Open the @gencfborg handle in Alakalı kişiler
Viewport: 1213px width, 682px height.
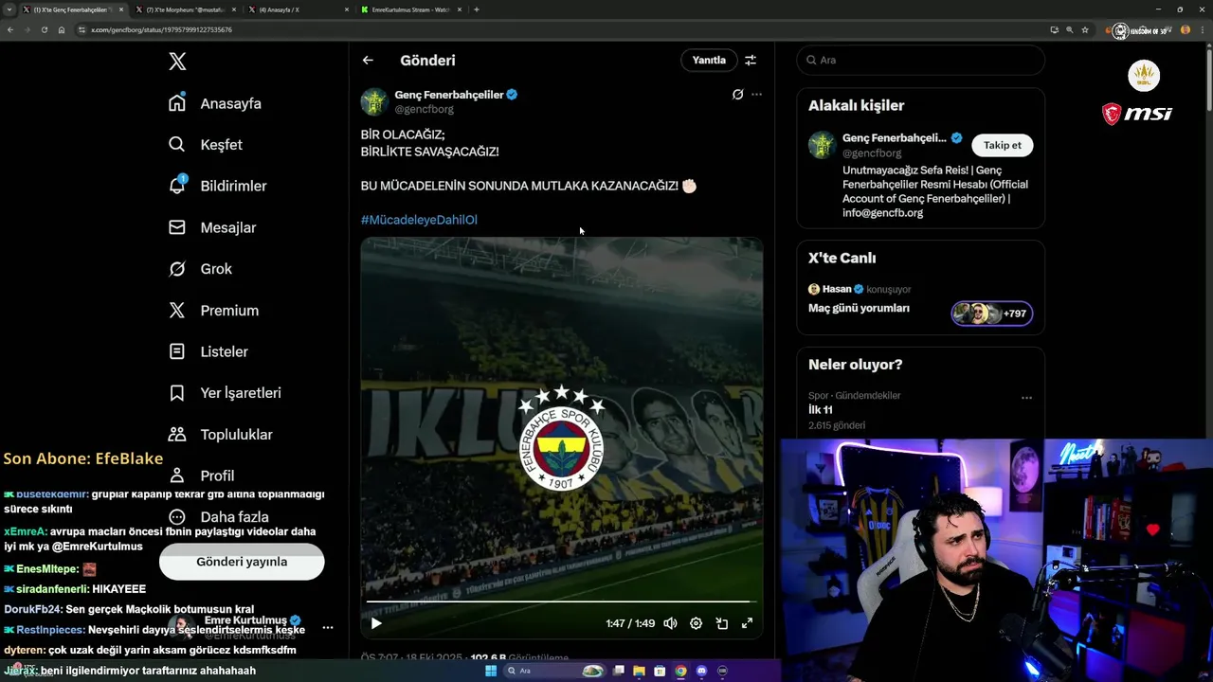[872, 153]
